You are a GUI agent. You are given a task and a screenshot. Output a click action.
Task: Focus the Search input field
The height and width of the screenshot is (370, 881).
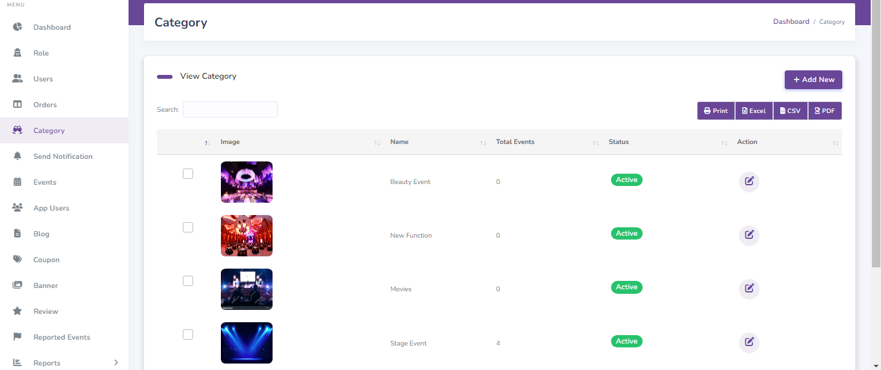[x=230, y=110]
